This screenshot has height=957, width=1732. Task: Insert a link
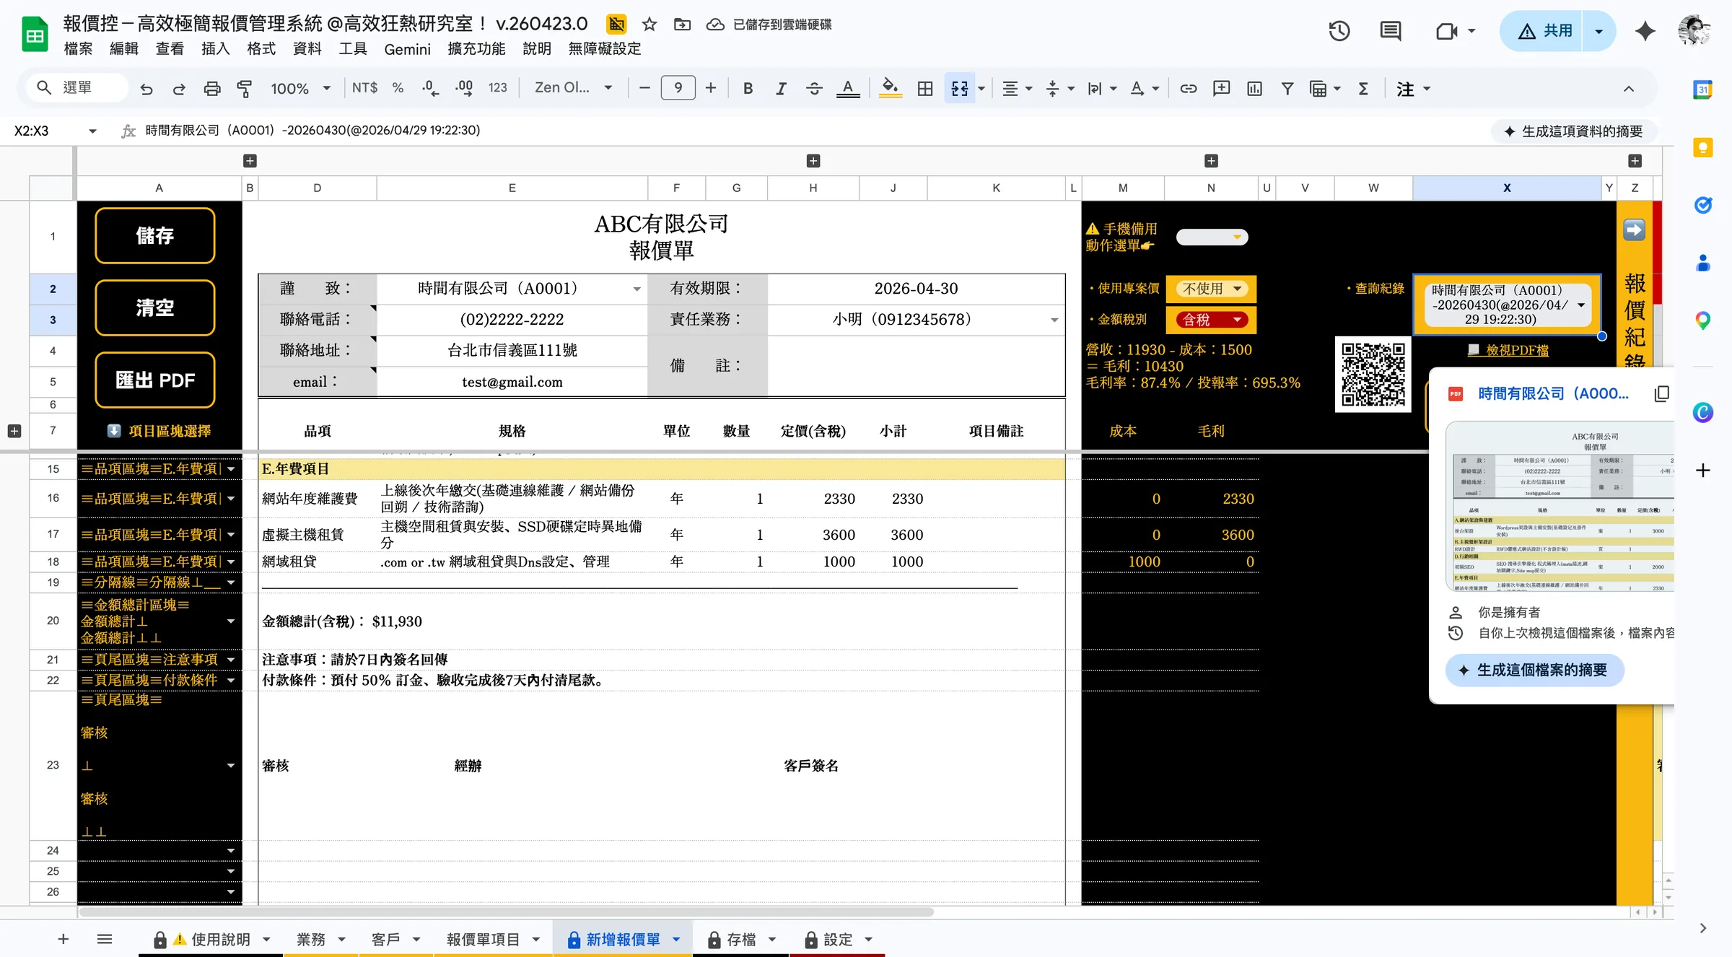tap(1188, 88)
